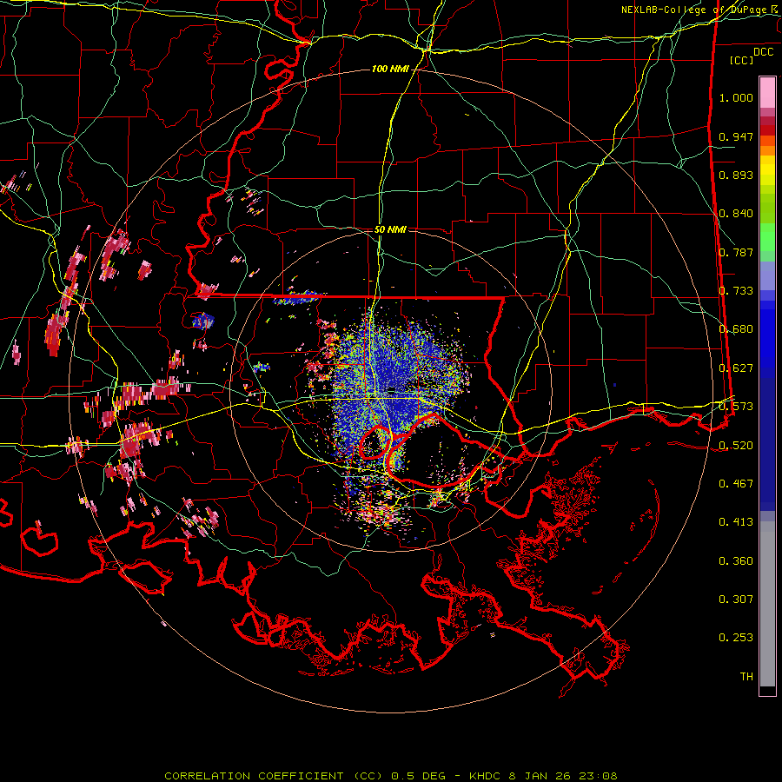Click the 0.307 colorbar value

[x=736, y=600]
